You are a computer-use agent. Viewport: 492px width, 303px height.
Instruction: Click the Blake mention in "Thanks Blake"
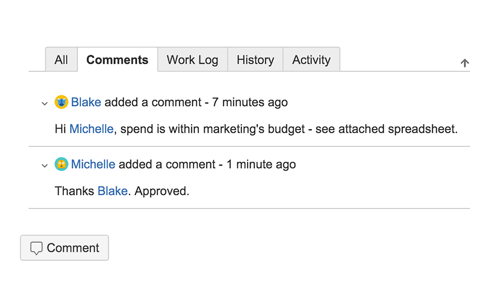coord(113,191)
